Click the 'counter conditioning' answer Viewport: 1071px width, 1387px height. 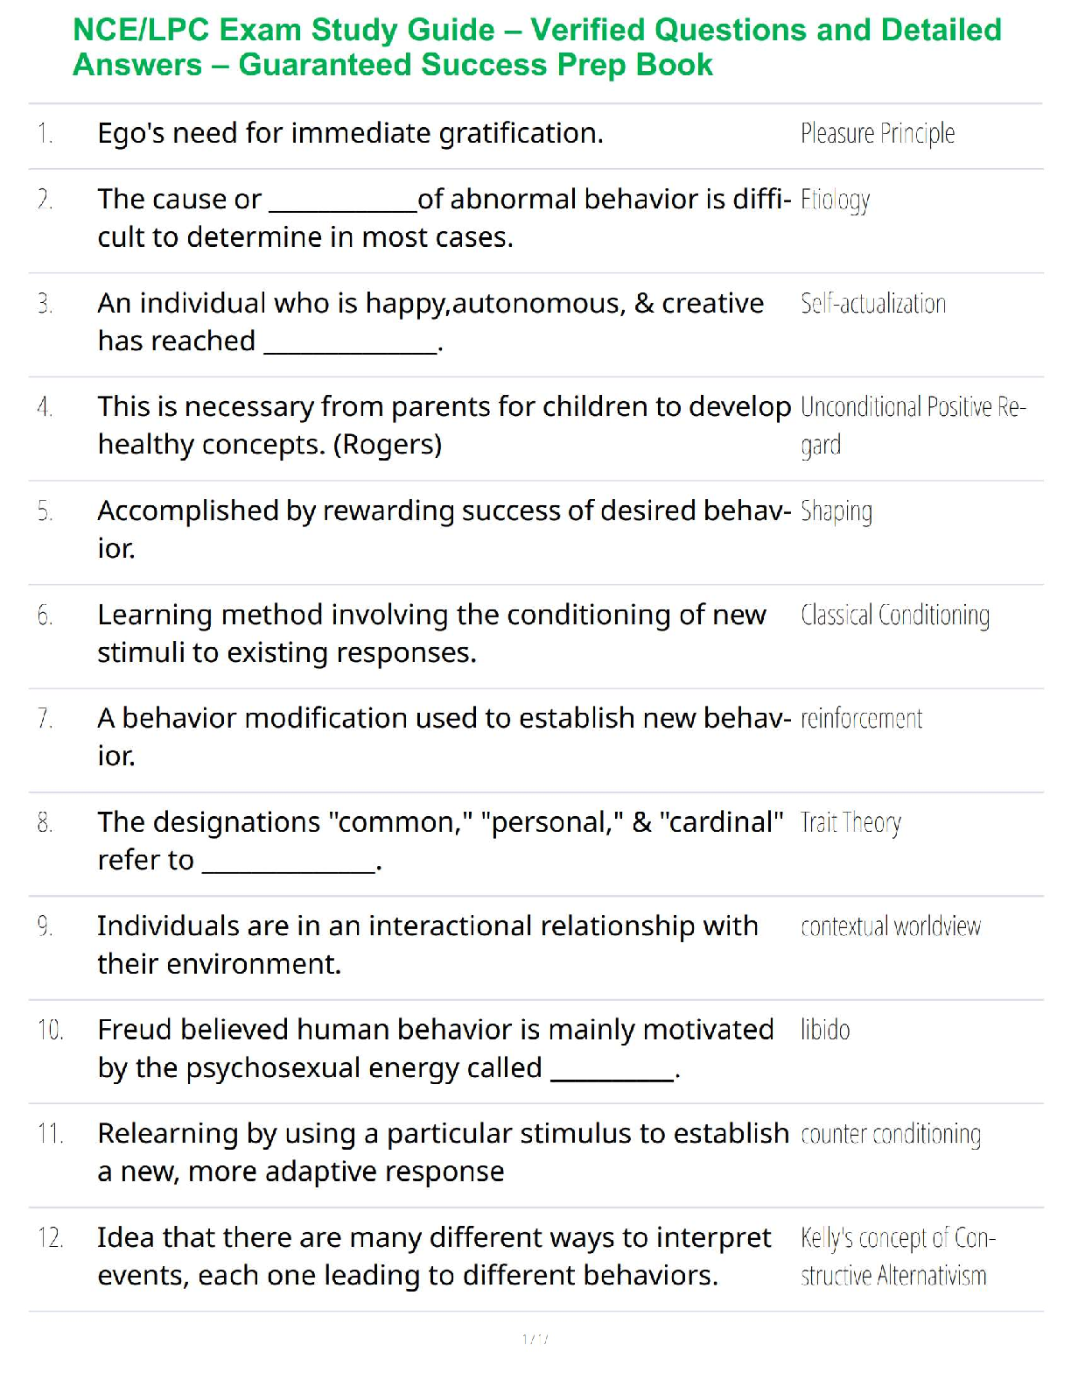pyautogui.click(x=890, y=1134)
